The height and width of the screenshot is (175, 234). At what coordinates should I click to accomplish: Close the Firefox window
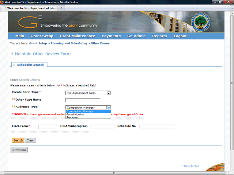point(228,2)
